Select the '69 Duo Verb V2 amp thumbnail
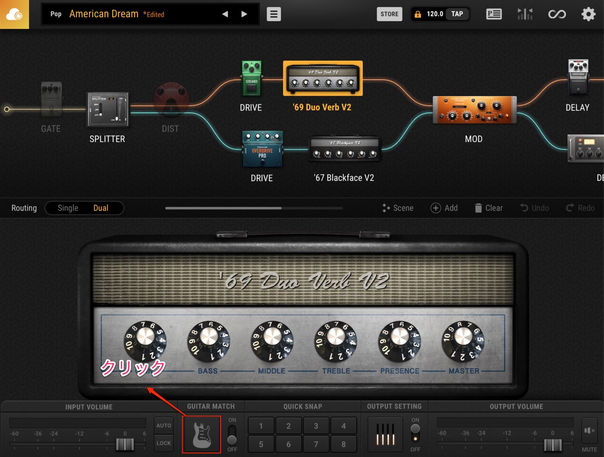The height and width of the screenshot is (457, 604). point(323,78)
